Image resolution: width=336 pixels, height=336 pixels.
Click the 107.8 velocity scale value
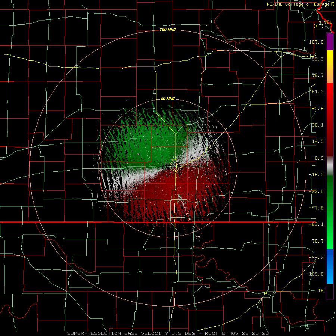click(316, 42)
